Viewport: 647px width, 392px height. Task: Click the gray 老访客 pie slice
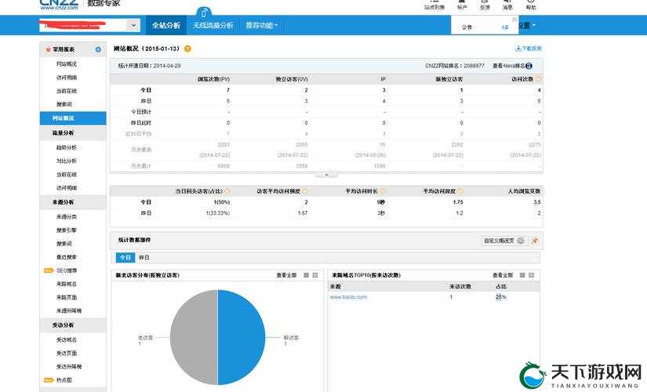pyautogui.click(x=194, y=337)
